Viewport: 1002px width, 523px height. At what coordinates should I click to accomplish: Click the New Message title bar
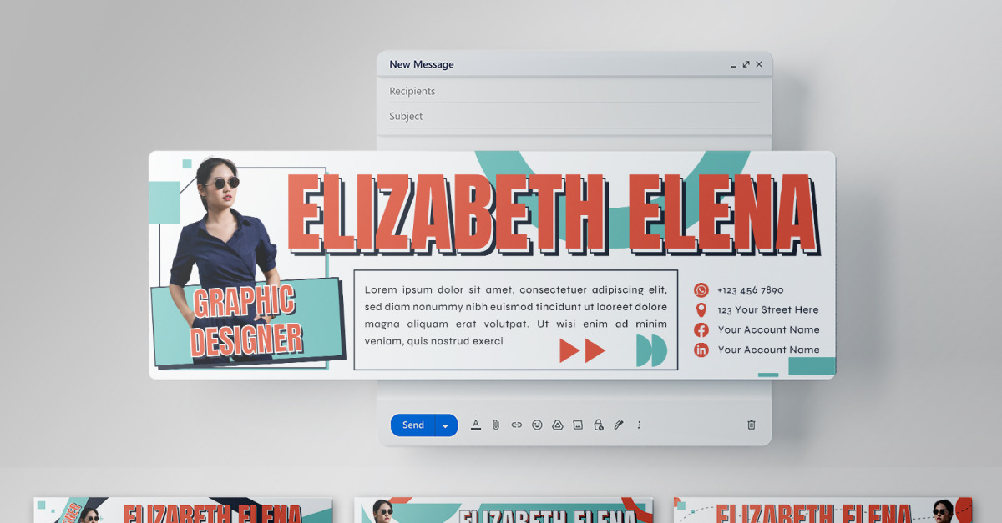tap(420, 63)
